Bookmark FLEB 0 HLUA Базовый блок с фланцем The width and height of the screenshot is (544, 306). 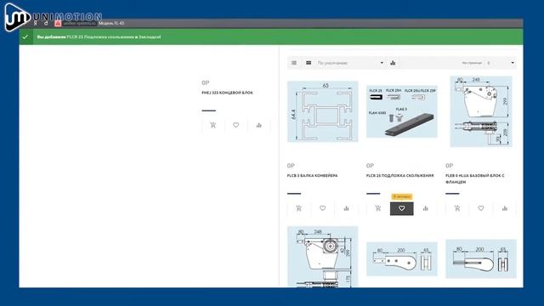(x=481, y=208)
